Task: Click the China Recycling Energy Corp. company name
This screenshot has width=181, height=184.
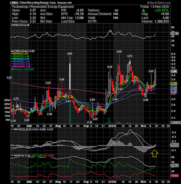Action: tap(37, 3)
